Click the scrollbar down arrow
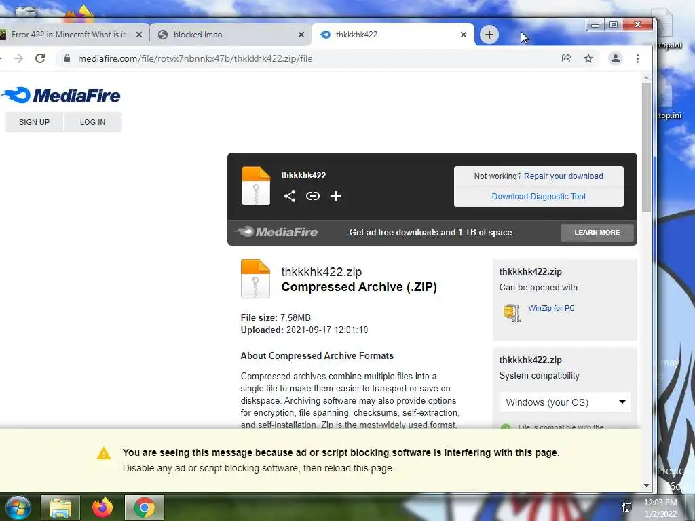 point(646,486)
